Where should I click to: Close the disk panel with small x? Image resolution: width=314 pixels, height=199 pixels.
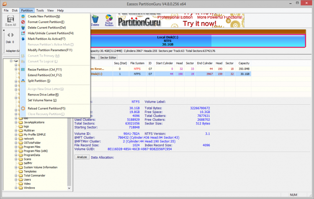coord(4,30)
